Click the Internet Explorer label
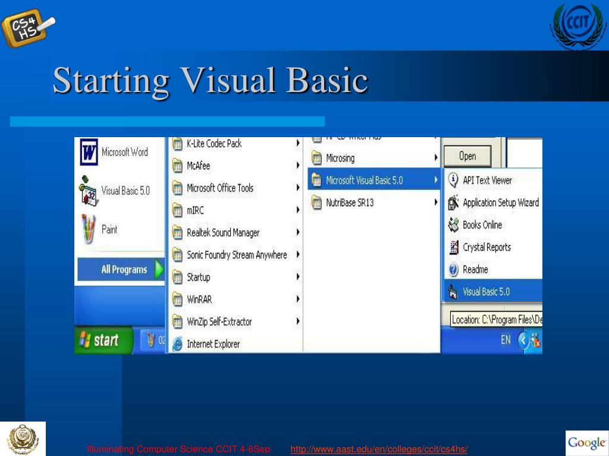Viewport: 609px width, 456px height. click(x=214, y=344)
